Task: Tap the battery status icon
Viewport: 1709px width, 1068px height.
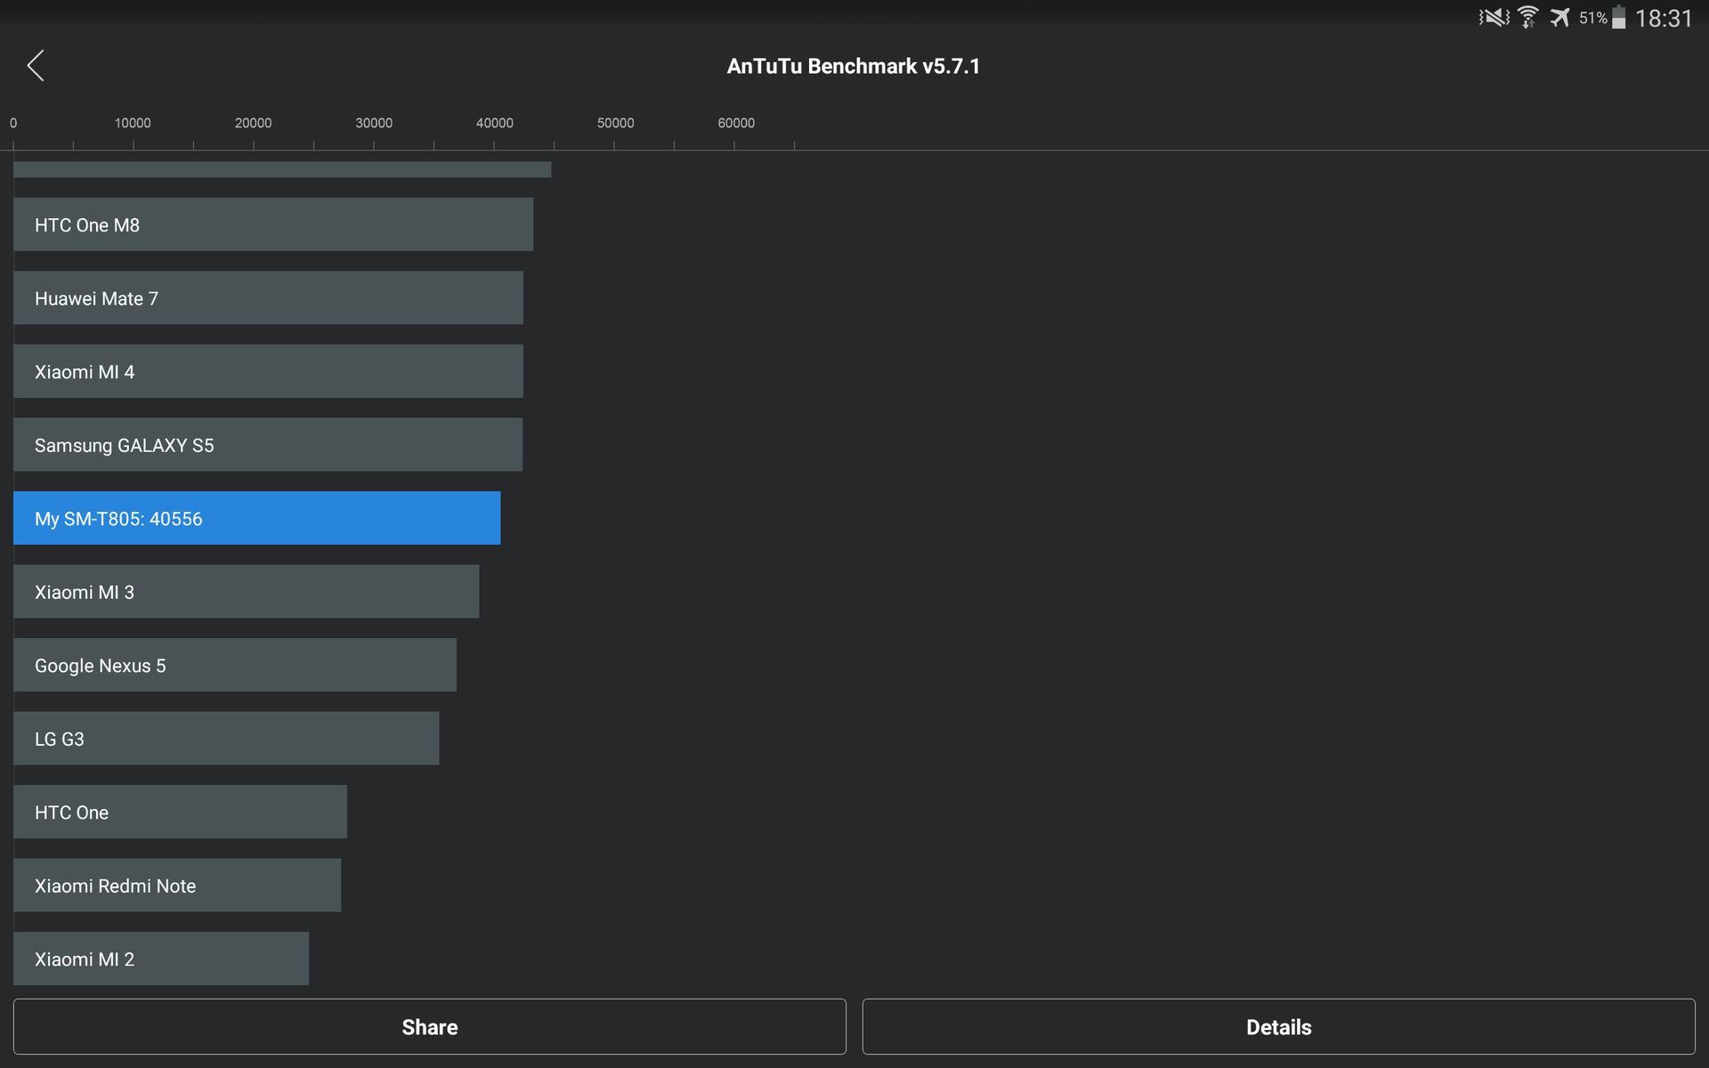Action: coord(1619,18)
